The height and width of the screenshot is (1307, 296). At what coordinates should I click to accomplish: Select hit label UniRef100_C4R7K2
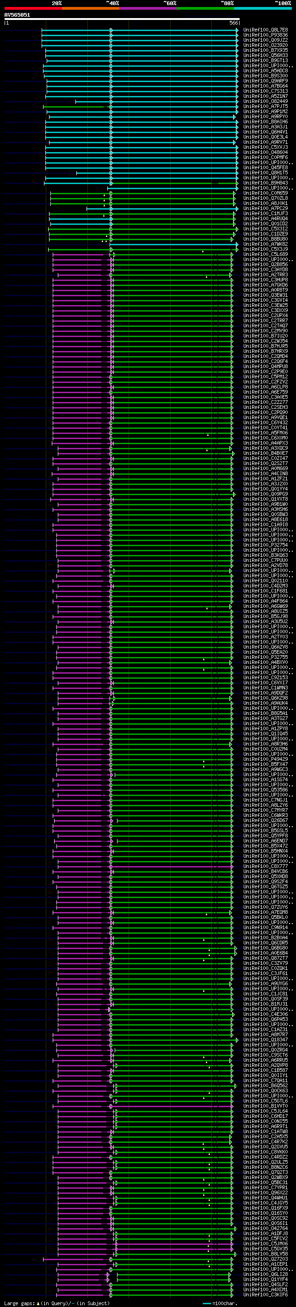(265, 1141)
